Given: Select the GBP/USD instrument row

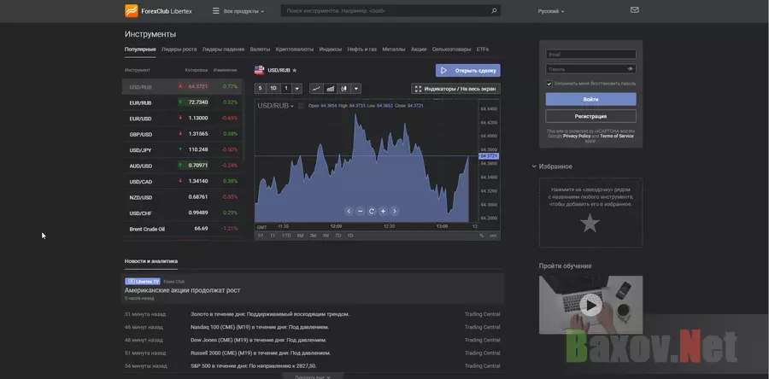Looking at the screenshot, I should [x=181, y=134].
